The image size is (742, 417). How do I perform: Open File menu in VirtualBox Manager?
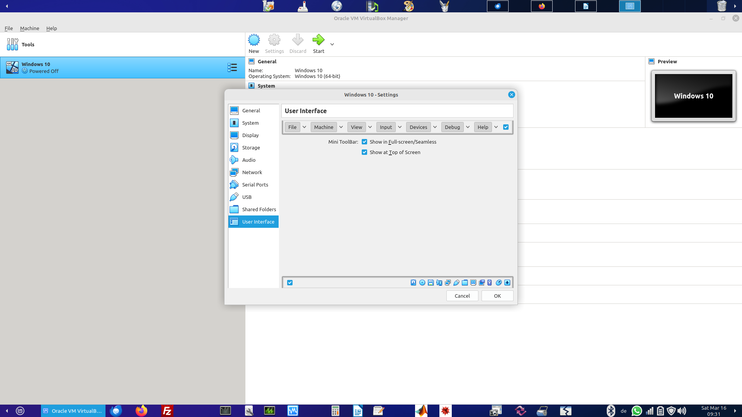point(9,28)
